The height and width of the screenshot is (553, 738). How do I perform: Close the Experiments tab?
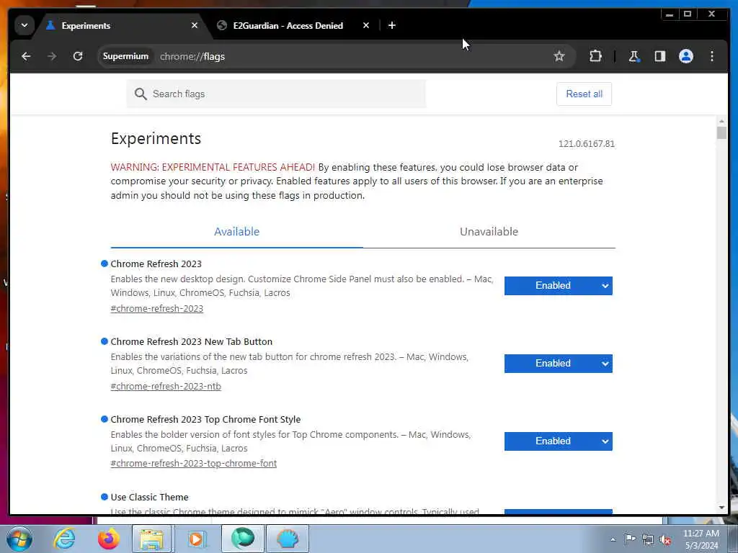point(195,25)
